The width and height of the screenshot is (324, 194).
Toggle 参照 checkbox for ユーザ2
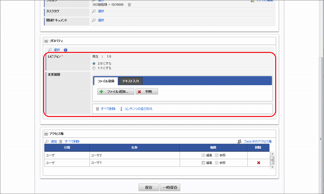[x=217, y=155]
